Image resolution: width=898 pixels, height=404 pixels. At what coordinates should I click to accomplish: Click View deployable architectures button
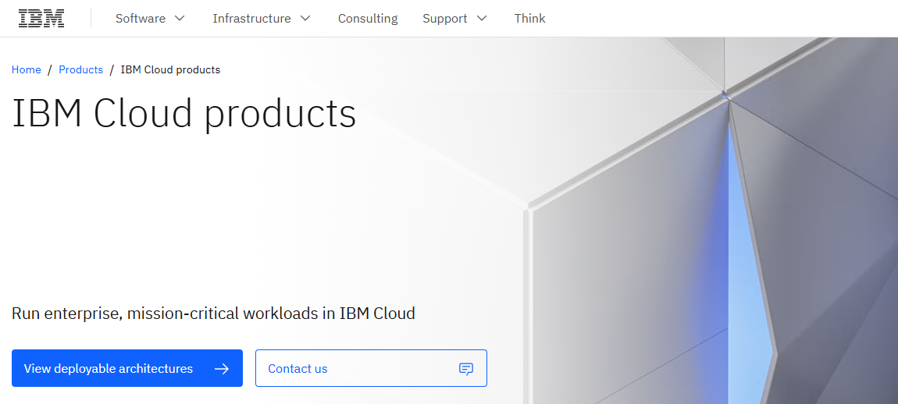click(127, 368)
